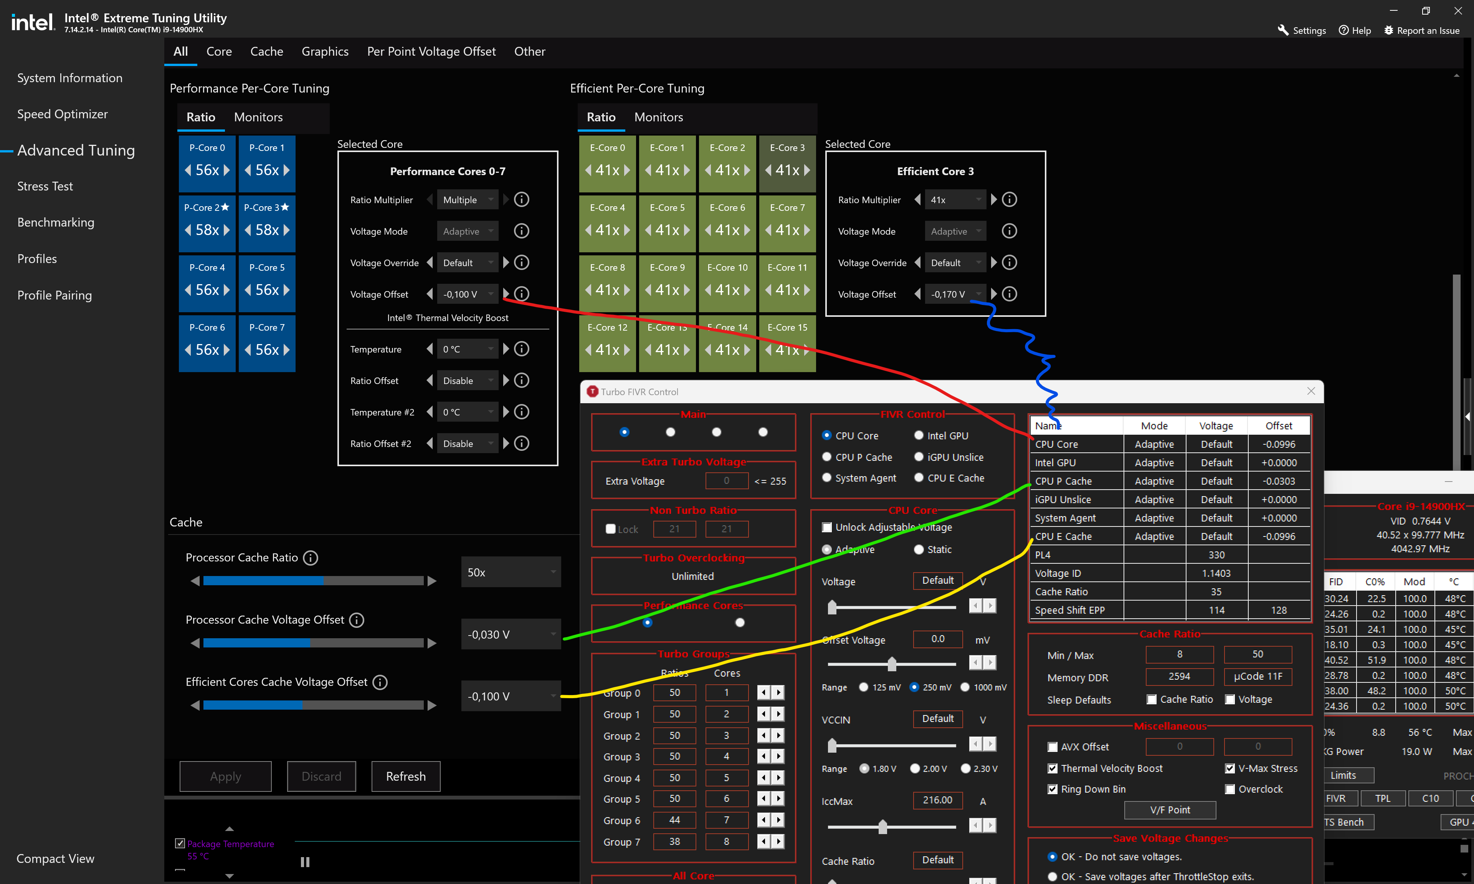Show Processor Cache Ratio info icon

click(x=311, y=558)
